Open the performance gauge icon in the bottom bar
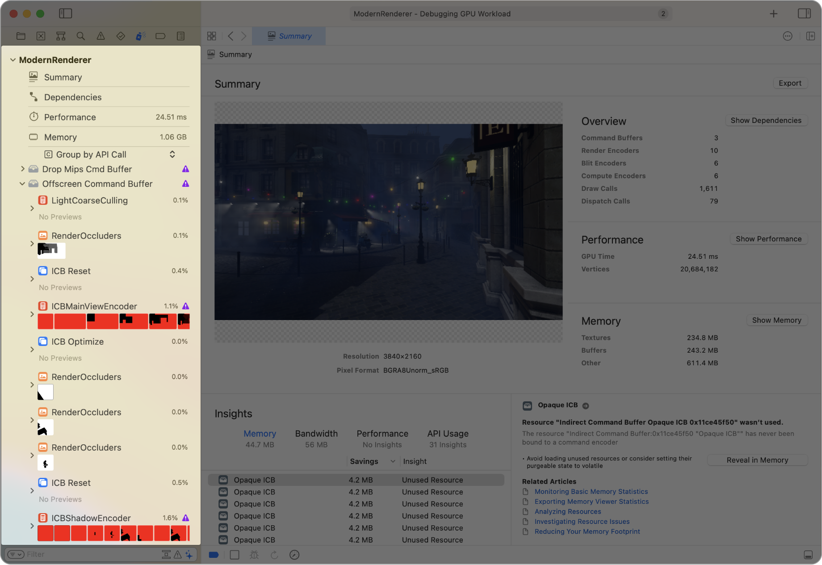 [x=294, y=555]
